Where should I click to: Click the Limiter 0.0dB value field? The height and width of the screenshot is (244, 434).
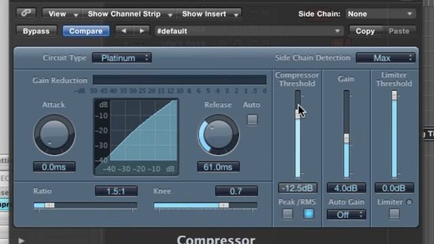(394, 188)
